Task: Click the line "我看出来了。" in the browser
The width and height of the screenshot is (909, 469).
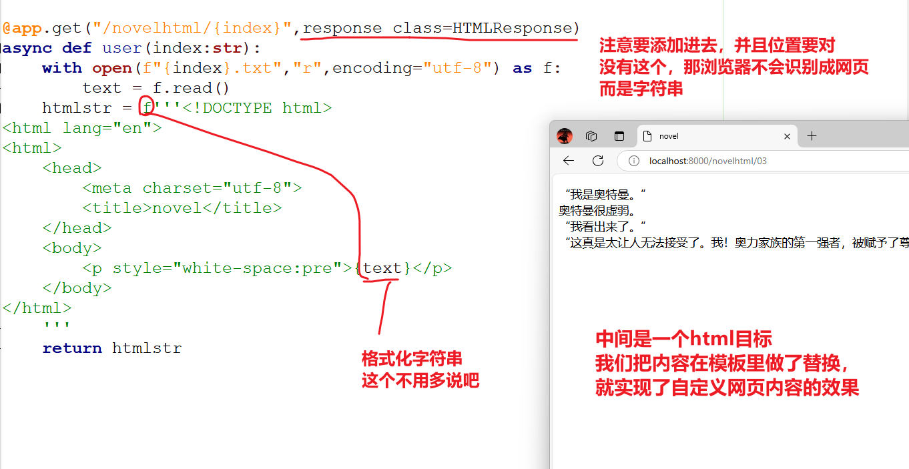Action: [605, 227]
